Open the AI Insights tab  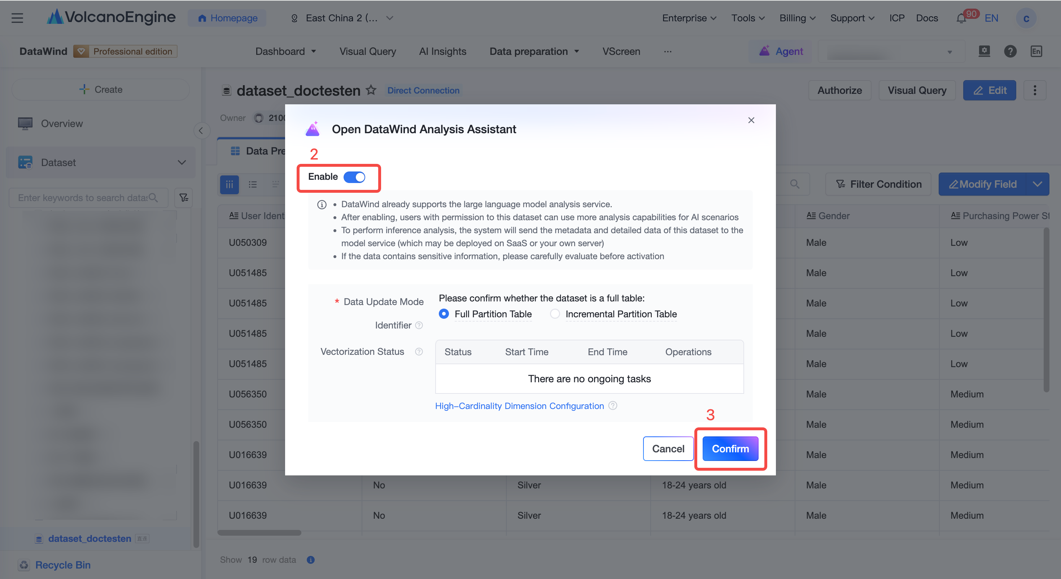(x=442, y=51)
